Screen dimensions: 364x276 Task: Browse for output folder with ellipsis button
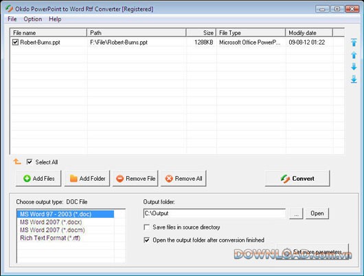(x=296, y=214)
